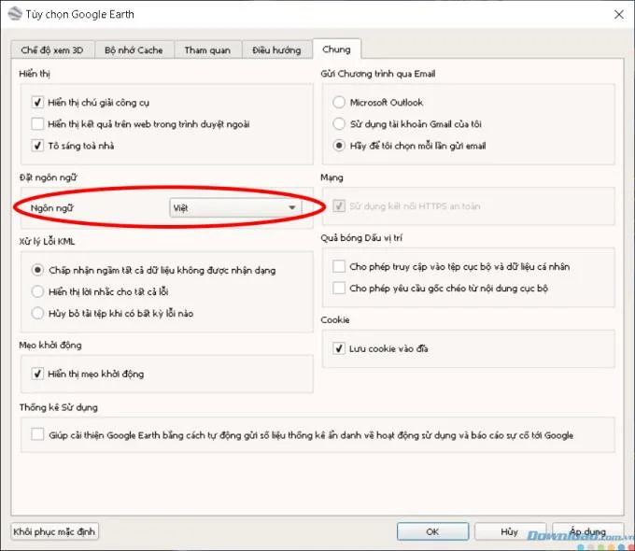Enable showing web results in external browser
This screenshot has width=635, height=551.
coord(38,124)
